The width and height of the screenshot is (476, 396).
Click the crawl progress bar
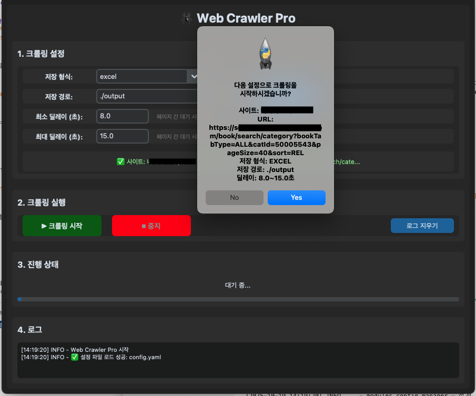(238, 299)
